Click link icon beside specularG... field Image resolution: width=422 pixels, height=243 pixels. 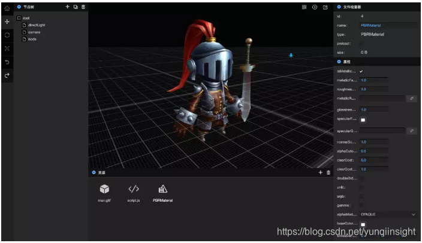(x=411, y=130)
